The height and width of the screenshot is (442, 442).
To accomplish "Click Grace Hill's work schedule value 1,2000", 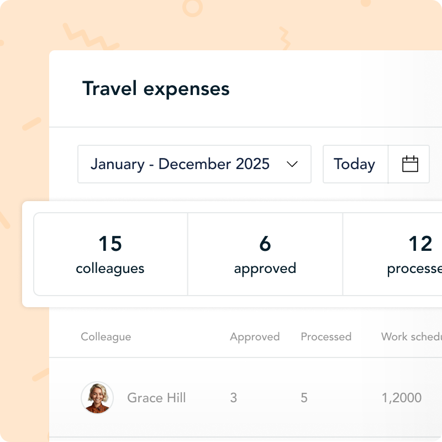I will tap(402, 398).
